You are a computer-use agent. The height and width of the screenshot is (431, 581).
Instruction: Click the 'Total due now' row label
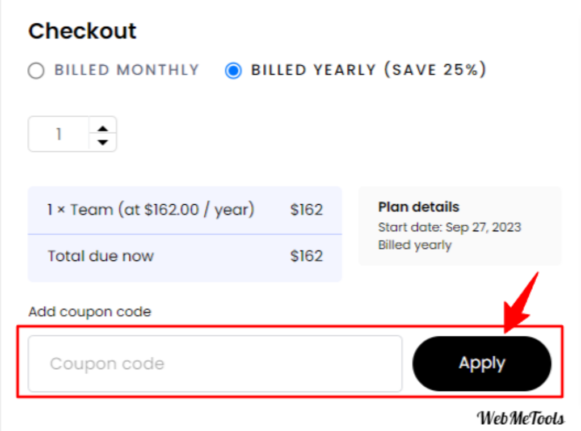(100, 256)
